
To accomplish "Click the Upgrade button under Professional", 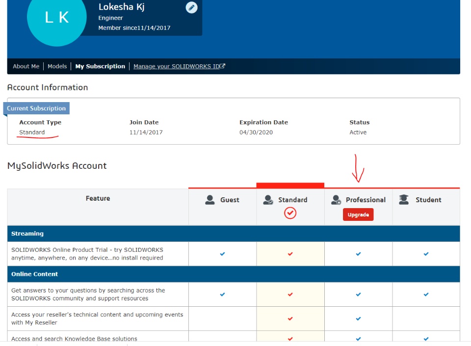I will click(358, 214).
